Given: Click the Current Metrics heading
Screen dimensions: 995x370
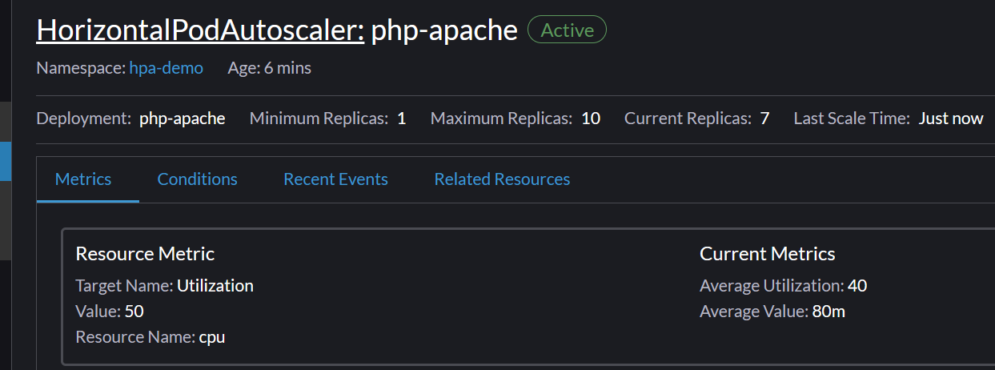Looking at the screenshot, I should [767, 254].
